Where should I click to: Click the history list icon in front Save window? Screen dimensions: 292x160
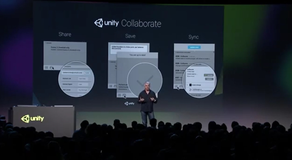[119, 95]
